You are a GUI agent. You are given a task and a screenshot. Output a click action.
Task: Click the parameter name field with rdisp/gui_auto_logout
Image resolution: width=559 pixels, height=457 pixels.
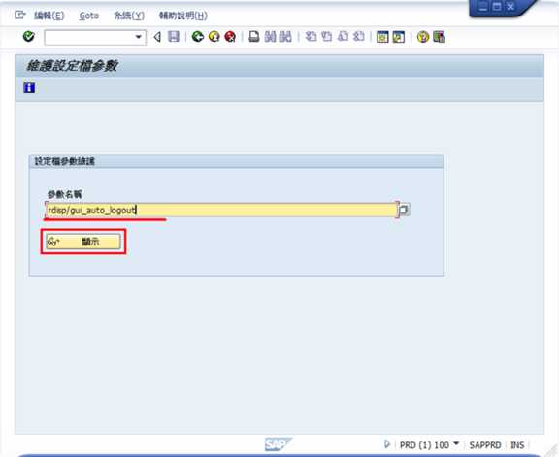(x=220, y=210)
